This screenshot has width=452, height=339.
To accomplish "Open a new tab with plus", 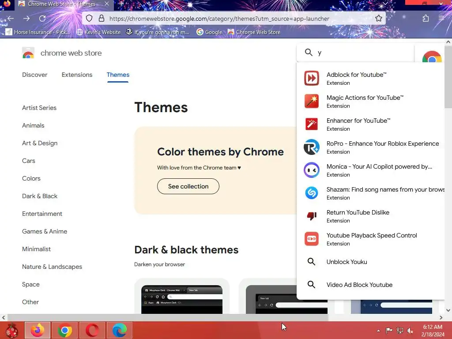I will (x=121, y=4).
